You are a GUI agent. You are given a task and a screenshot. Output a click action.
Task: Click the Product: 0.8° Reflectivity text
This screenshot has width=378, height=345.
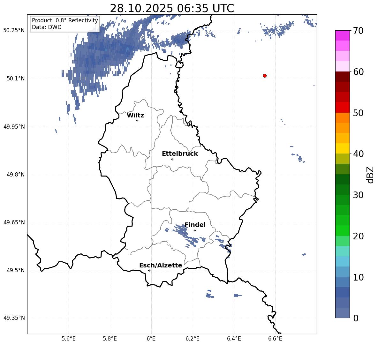click(65, 20)
